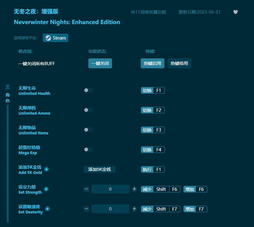
Task: Click 一键关闭 to turn off all BUFFs
Action: [100, 63]
